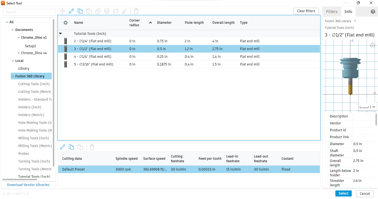Viewport: 378px width, 199px height.
Task: Click the 3/4" flat end mill tool icon
Action: pos(66,41)
